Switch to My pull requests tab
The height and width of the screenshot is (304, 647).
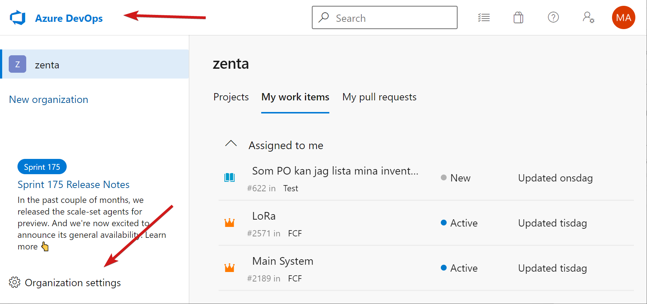[379, 97]
